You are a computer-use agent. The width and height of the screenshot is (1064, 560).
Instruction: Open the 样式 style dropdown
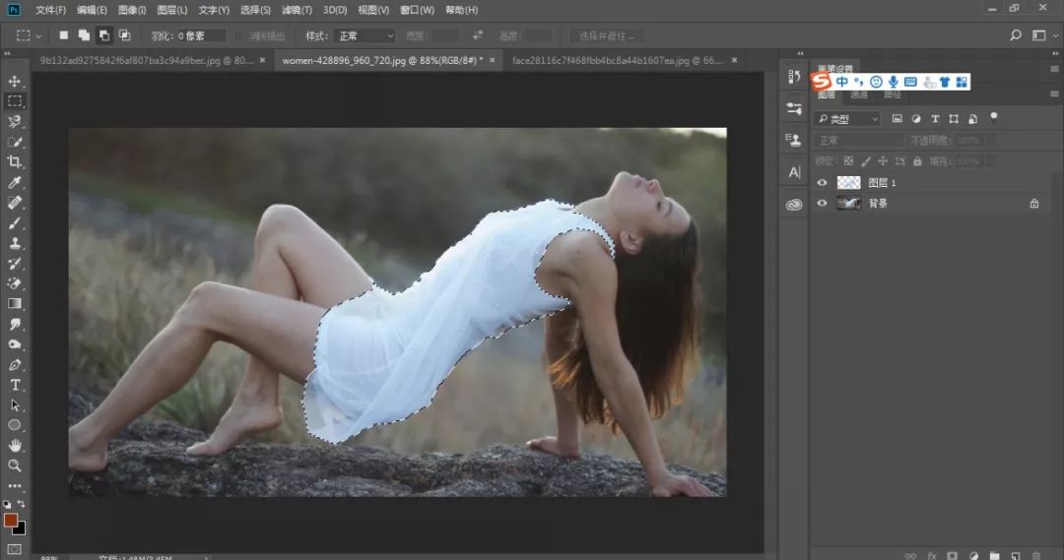point(365,35)
